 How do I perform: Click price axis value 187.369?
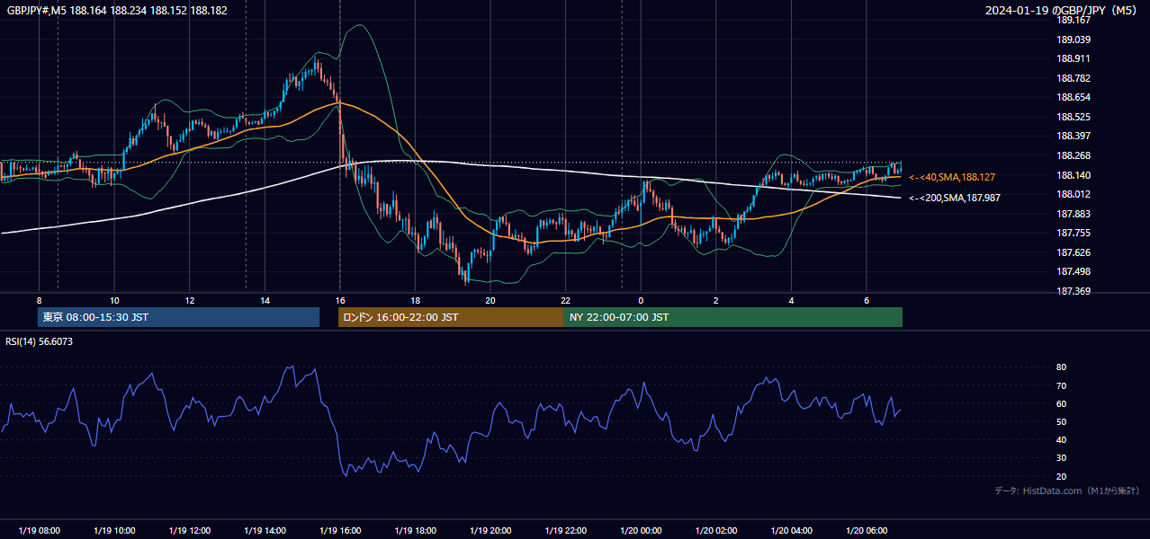pyautogui.click(x=1073, y=291)
